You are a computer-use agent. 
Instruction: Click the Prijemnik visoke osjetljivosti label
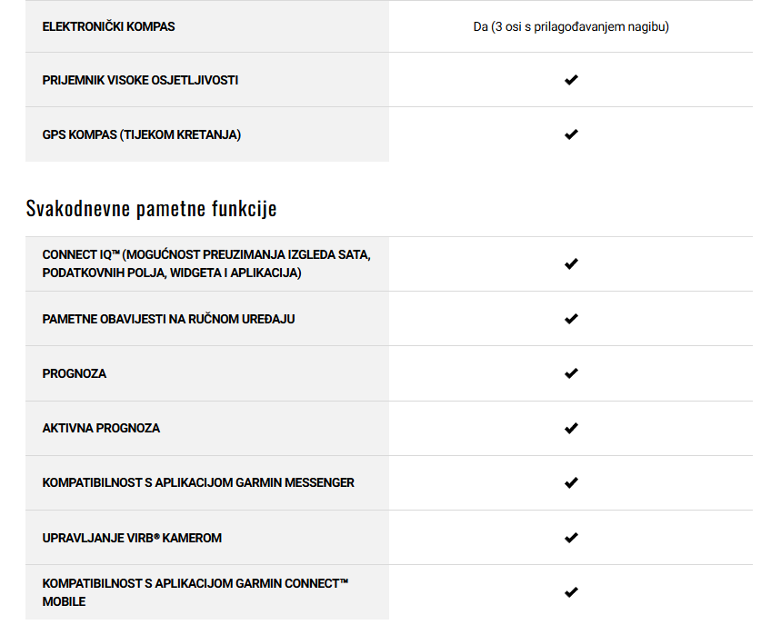coord(140,80)
